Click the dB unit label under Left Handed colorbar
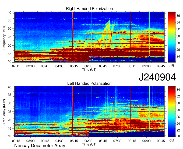Image resolution: width=183 pixels, height=149 pixels. 172,140
